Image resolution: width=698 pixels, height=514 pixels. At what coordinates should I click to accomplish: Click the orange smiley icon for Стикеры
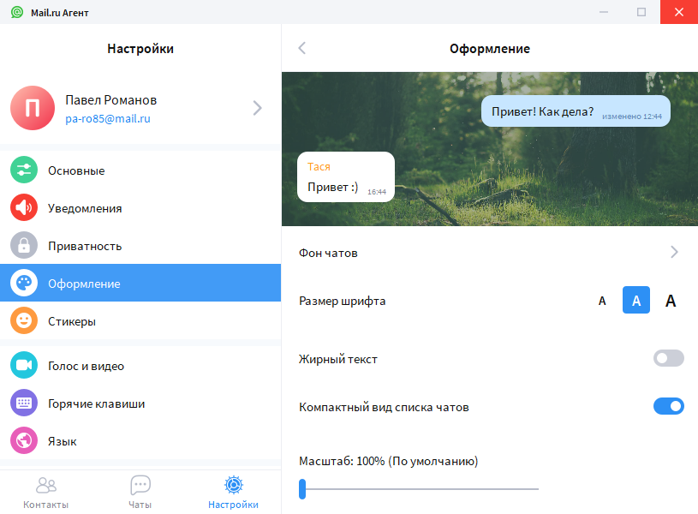[x=24, y=320]
